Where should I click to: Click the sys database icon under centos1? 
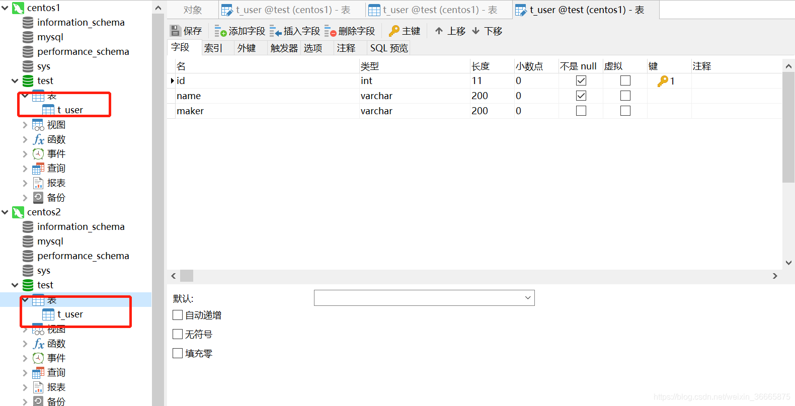pos(28,66)
